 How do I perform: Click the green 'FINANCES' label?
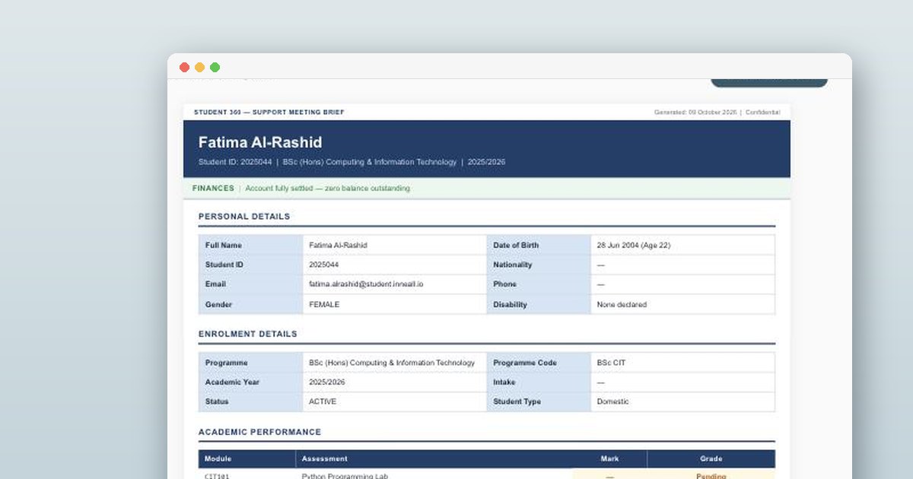[213, 189]
